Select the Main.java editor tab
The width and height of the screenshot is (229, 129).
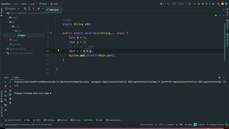pyautogui.click(x=53, y=10)
